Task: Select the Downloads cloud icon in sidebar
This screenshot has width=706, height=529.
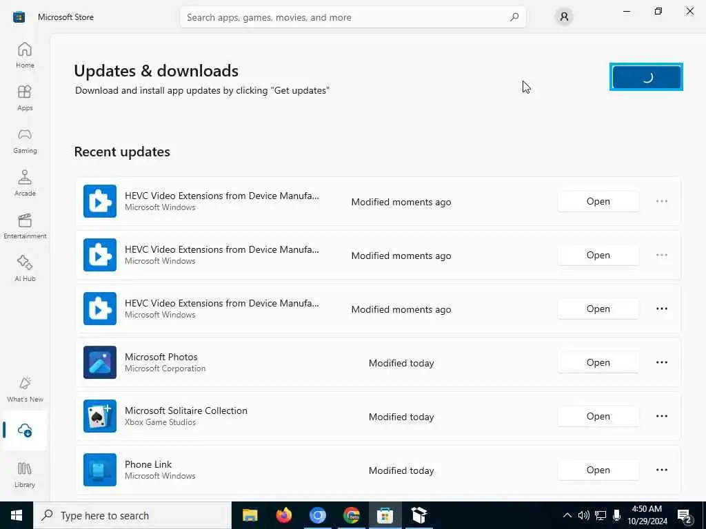Action: pyautogui.click(x=25, y=431)
